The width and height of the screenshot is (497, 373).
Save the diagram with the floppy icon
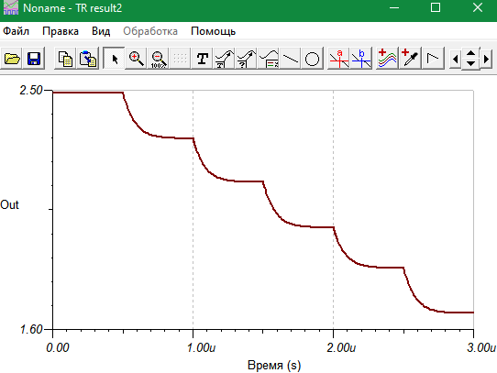34,59
